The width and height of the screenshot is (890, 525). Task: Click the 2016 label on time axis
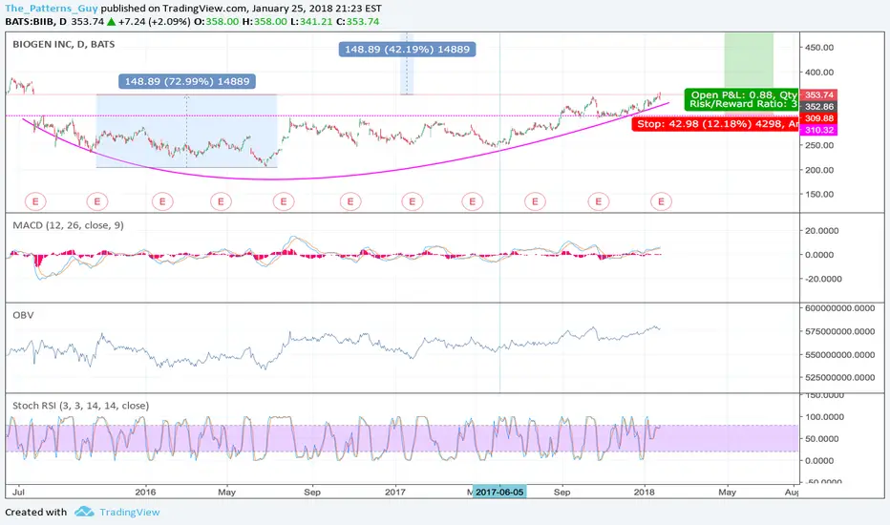(x=145, y=492)
